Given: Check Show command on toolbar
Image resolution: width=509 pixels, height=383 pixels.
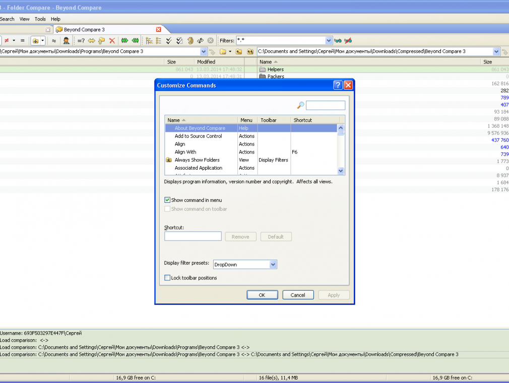Looking at the screenshot, I should click(x=167, y=209).
